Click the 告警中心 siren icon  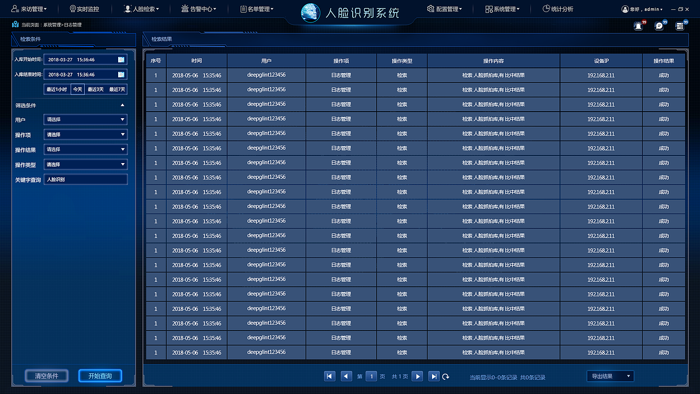(x=185, y=9)
